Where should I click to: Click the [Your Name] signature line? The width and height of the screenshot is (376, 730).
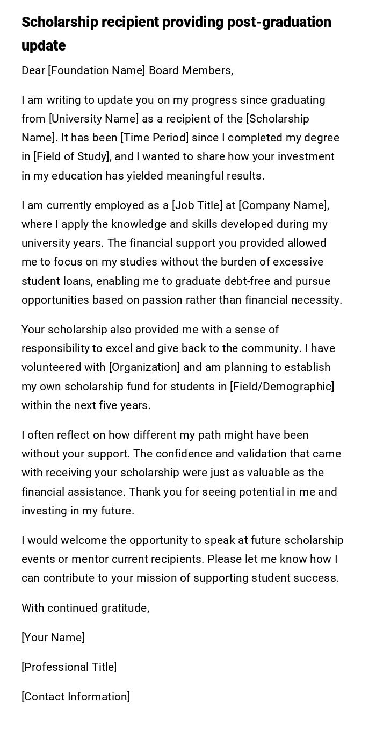pos(53,638)
